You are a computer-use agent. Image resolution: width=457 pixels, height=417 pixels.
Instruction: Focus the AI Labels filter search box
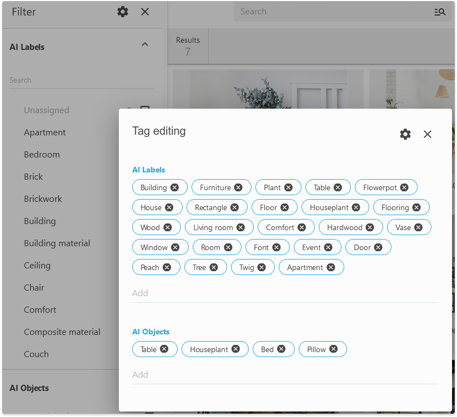coord(81,80)
